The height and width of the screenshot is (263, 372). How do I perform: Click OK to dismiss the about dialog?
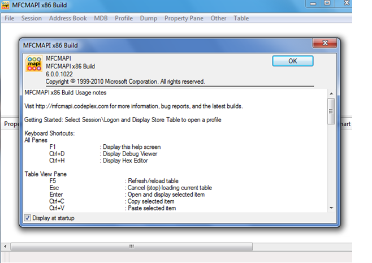coord(293,61)
